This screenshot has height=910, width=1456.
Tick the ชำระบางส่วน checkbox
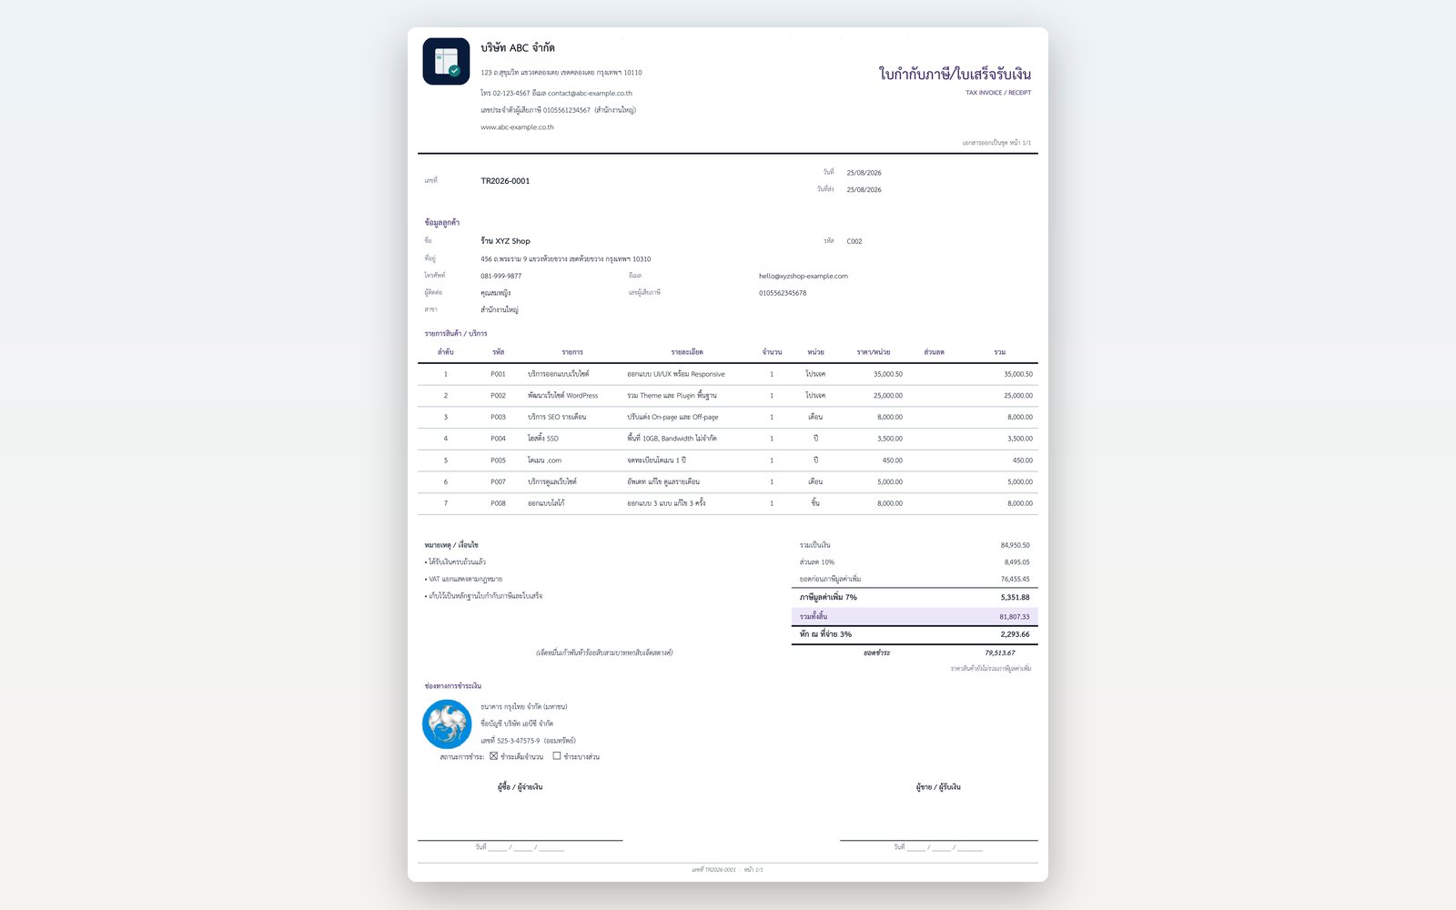557,756
